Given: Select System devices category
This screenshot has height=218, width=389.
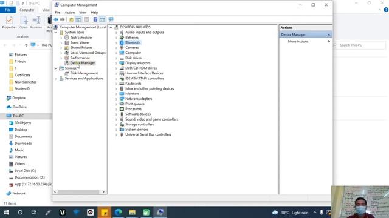Looking at the screenshot, I should (137, 130).
